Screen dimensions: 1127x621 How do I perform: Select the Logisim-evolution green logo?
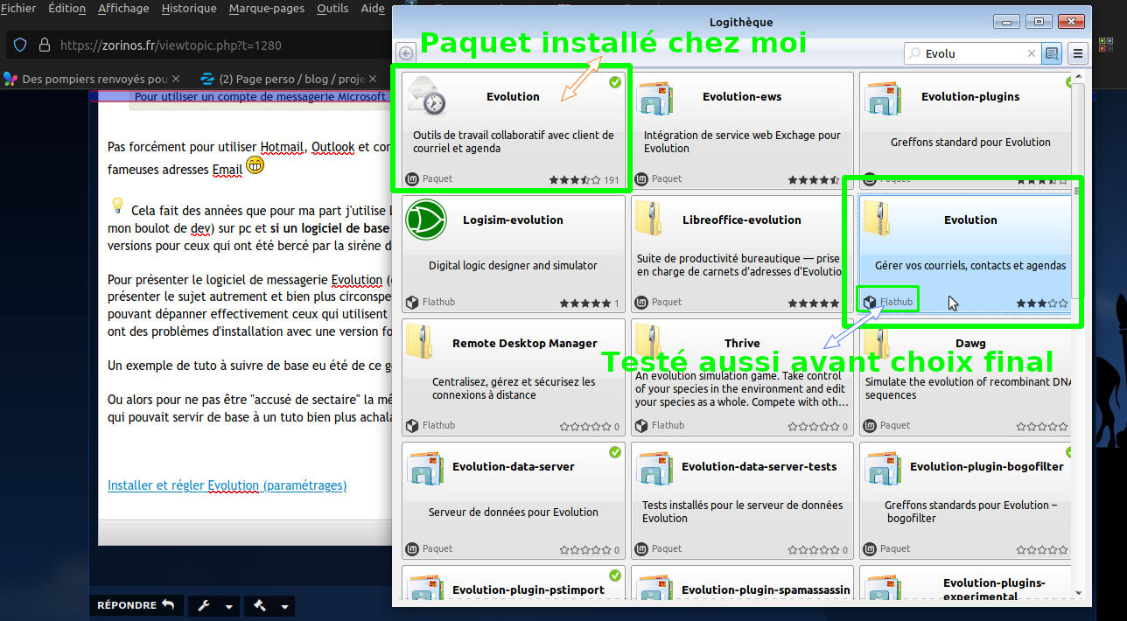pyautogui.click(x=427, y=220)
